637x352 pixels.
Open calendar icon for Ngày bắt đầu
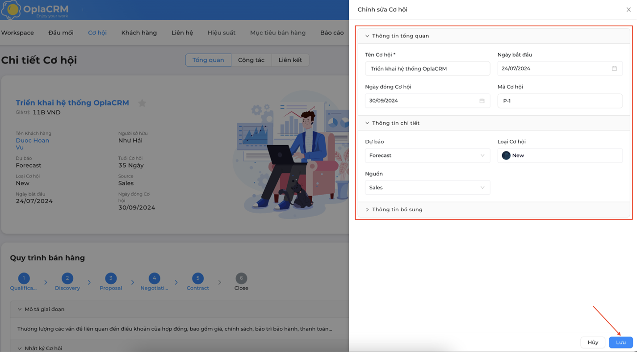(x=614, y=68)
